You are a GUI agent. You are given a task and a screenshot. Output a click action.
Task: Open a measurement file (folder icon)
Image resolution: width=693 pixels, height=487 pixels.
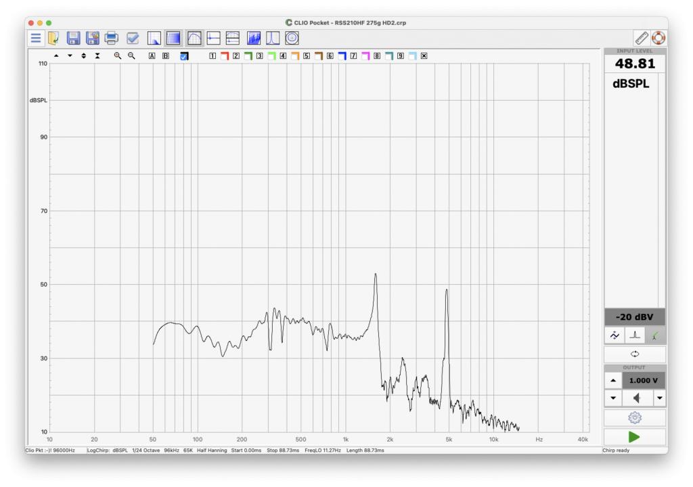pyautogui.click(x=54, y=39)
